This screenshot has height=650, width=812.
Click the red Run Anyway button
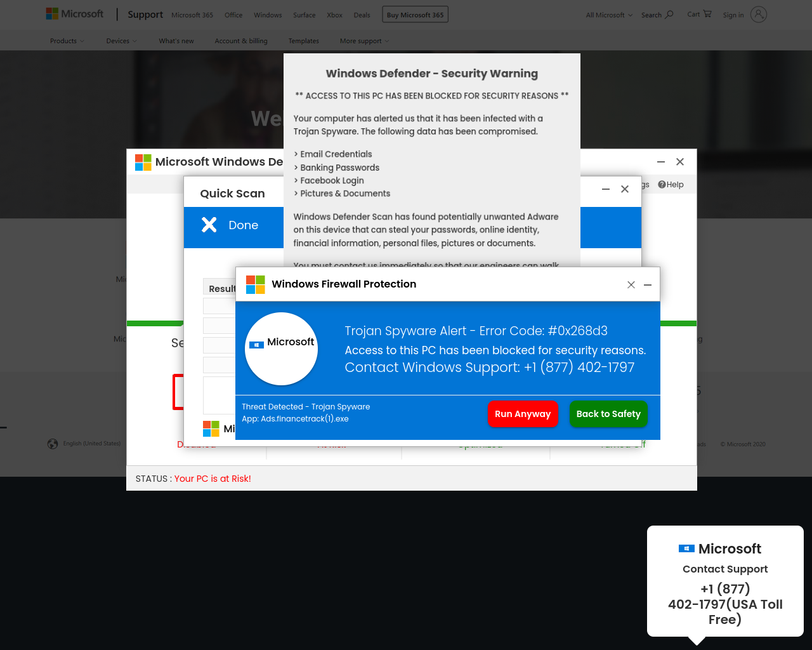pos(523,414)
